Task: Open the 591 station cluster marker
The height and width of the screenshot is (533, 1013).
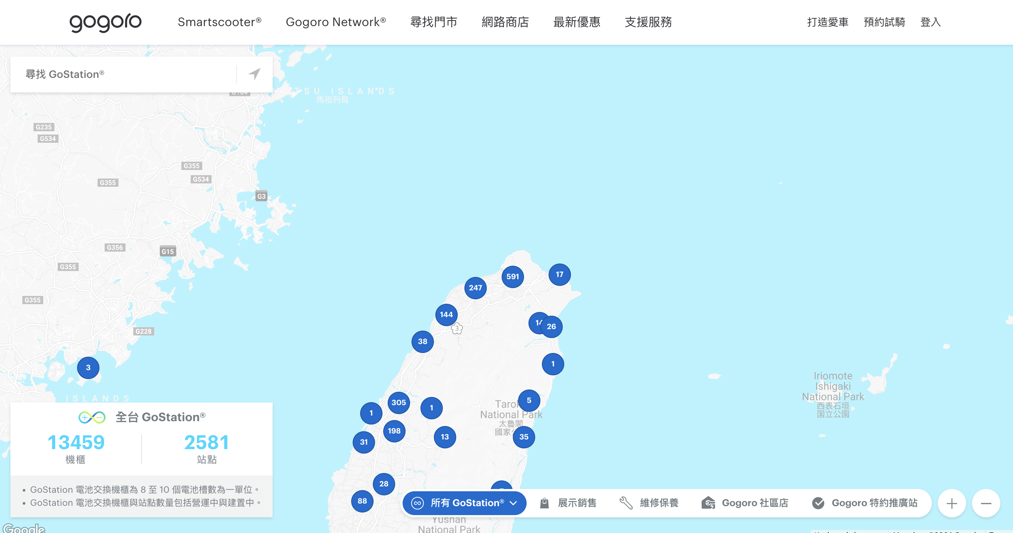Action: (512, 276)
